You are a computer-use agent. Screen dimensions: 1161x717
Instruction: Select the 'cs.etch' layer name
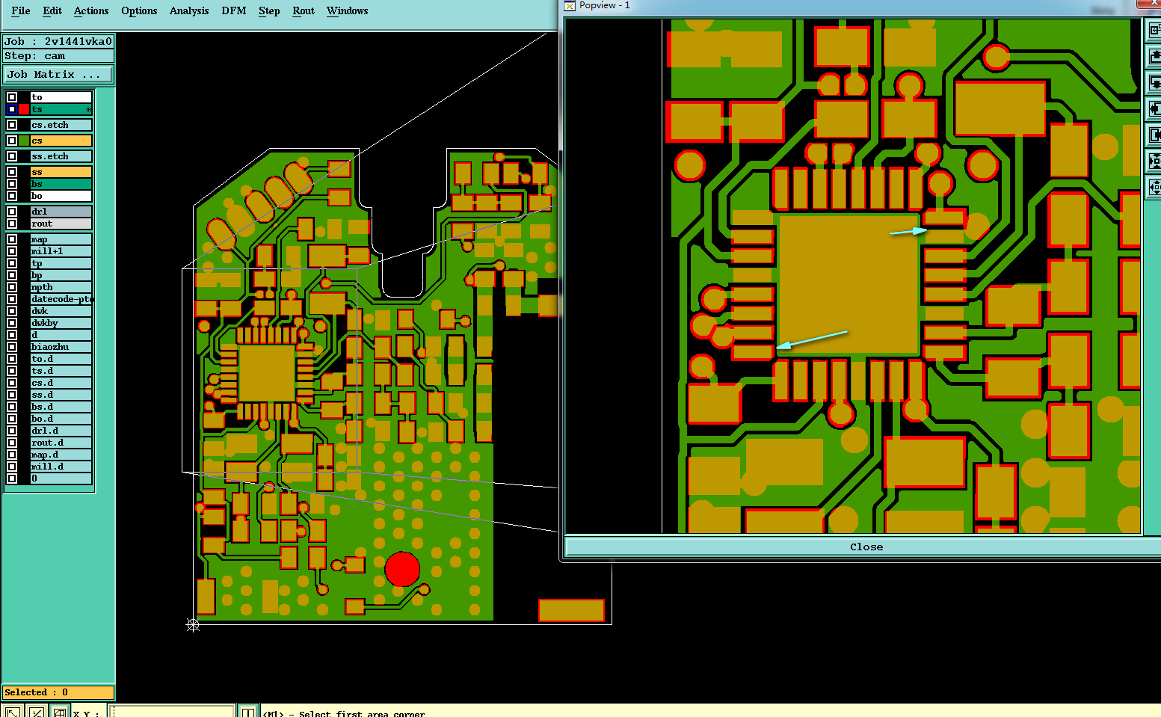pyautogui.click(x=61, y=125)
